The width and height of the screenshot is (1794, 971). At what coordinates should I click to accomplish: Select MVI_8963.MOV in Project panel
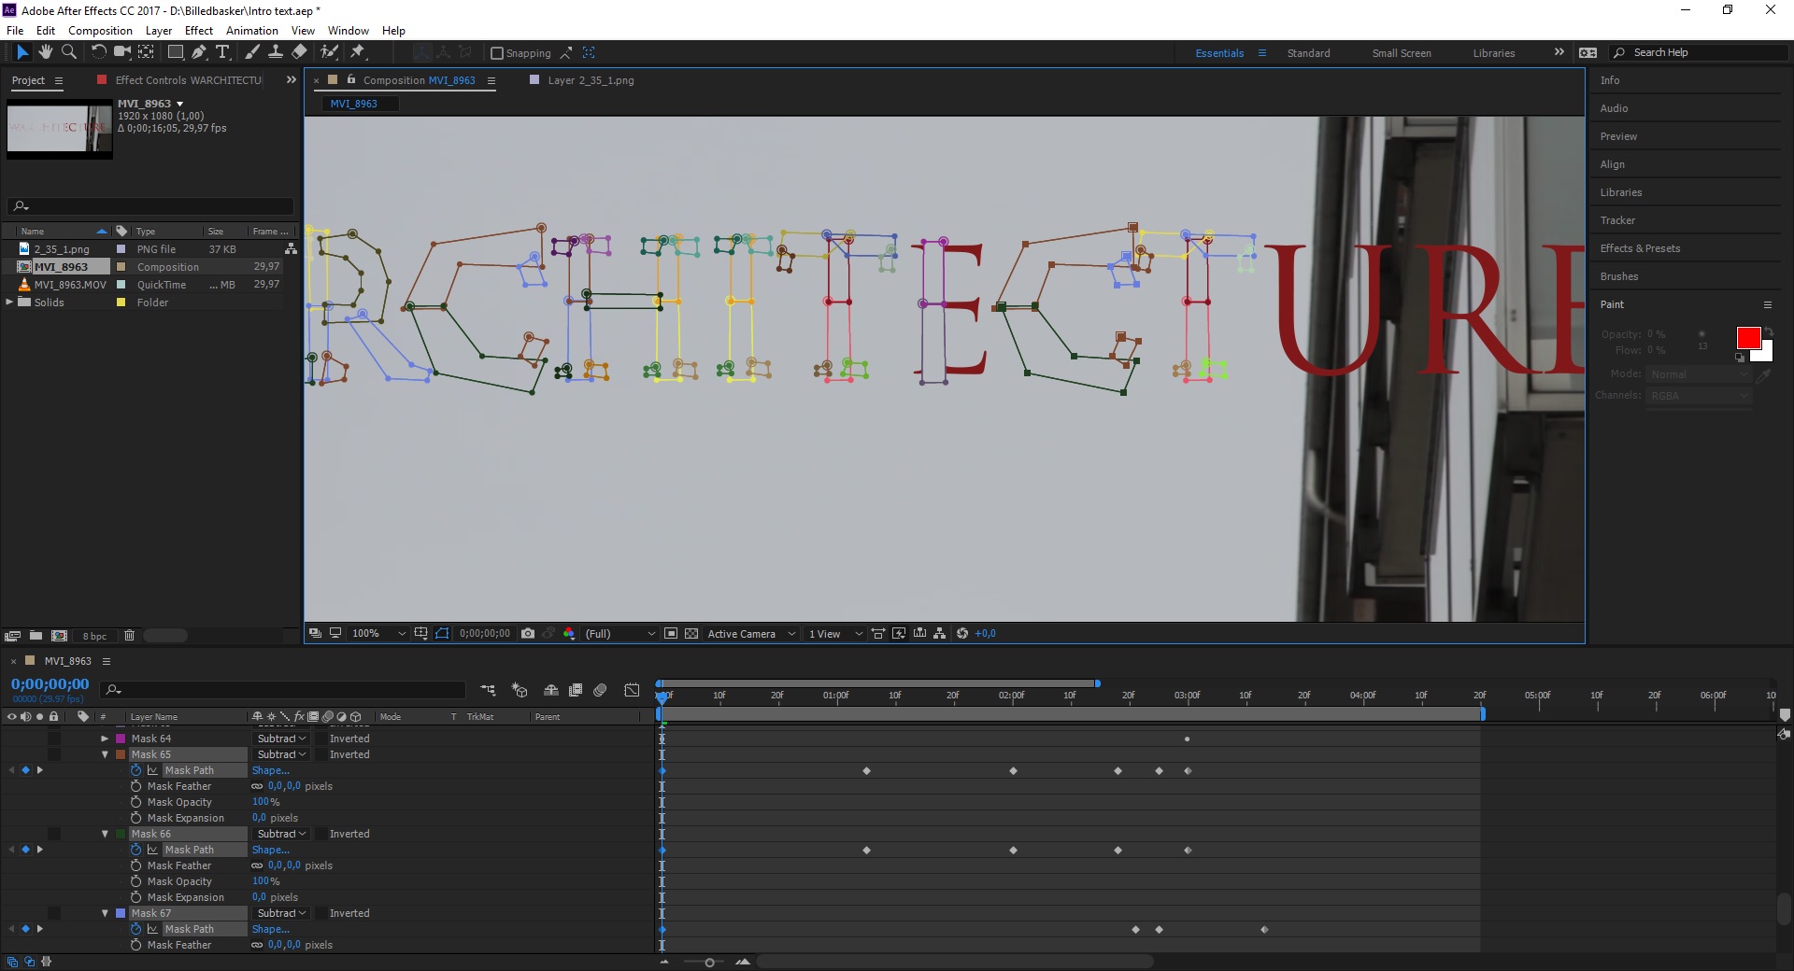(x=70, y=285)
